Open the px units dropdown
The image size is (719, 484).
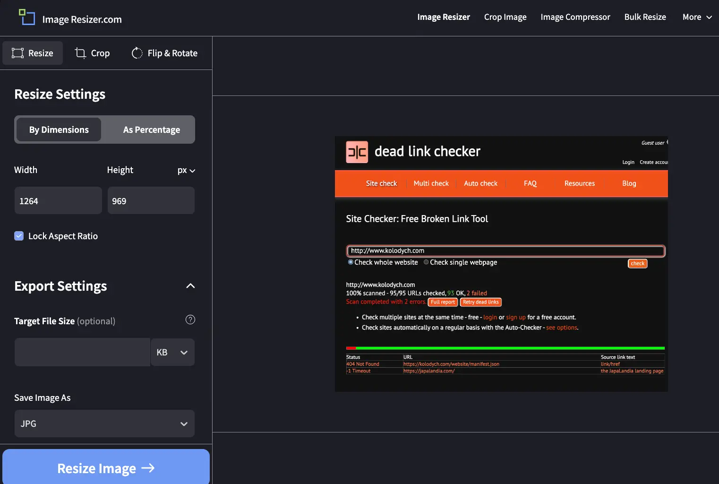[187, 171]
